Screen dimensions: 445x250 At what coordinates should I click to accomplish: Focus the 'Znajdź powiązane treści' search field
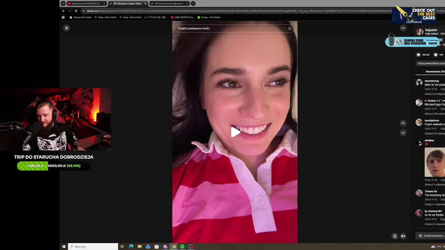click(230, 28)
